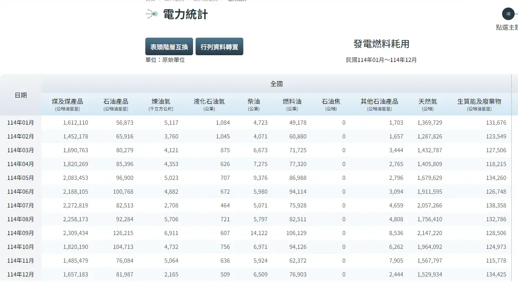Choose the 石油焦 column header
Image resolution: width=518 pixels, height=289 pixels.
pyautogui.click(x=331, y=102)
